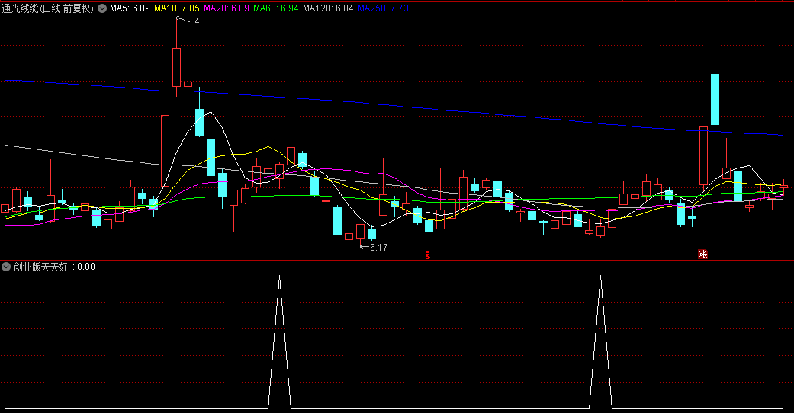This screenshot has height=413, width=794.
Task: Select the MA5: 6.89 label
Action: (x=130, y=8)
